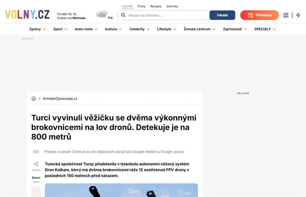Switch to the Firmy search tab
The image size is (306, 197).
point(141,6)
